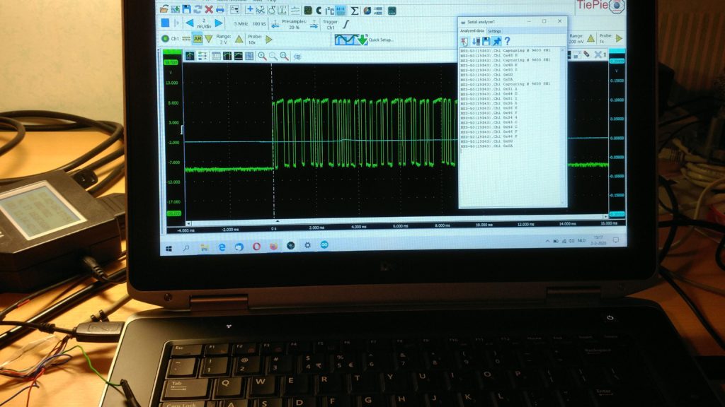
Task: Click the zoom fit magnifier icon
Action: pyautogui.click(x=284, y=57)
